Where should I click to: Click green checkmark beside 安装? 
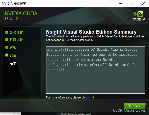[7, 55]
